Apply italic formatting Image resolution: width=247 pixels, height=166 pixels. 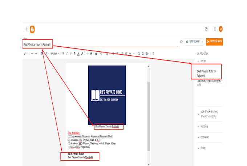pos(67,54)
